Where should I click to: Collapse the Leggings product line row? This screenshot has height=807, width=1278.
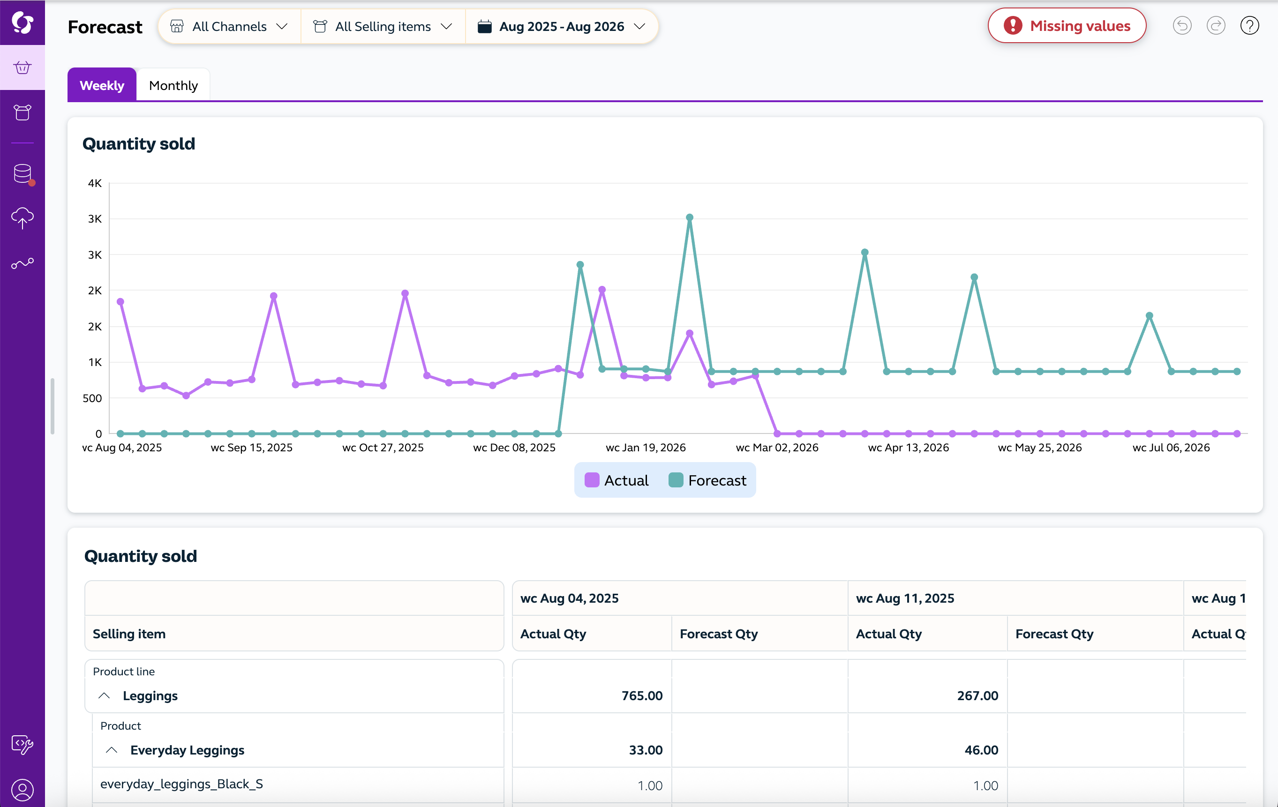click(x=104, y=695)
